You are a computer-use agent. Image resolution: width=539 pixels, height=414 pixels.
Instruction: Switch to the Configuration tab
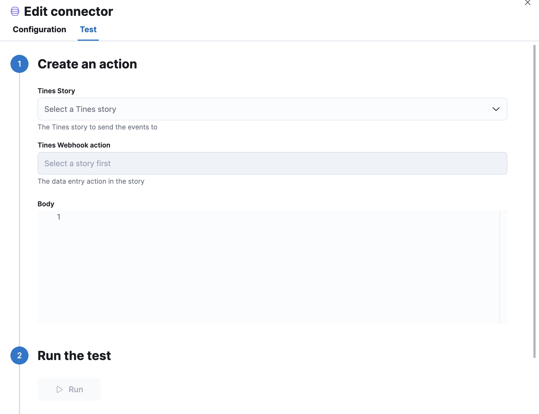click(x=40, y=29)
